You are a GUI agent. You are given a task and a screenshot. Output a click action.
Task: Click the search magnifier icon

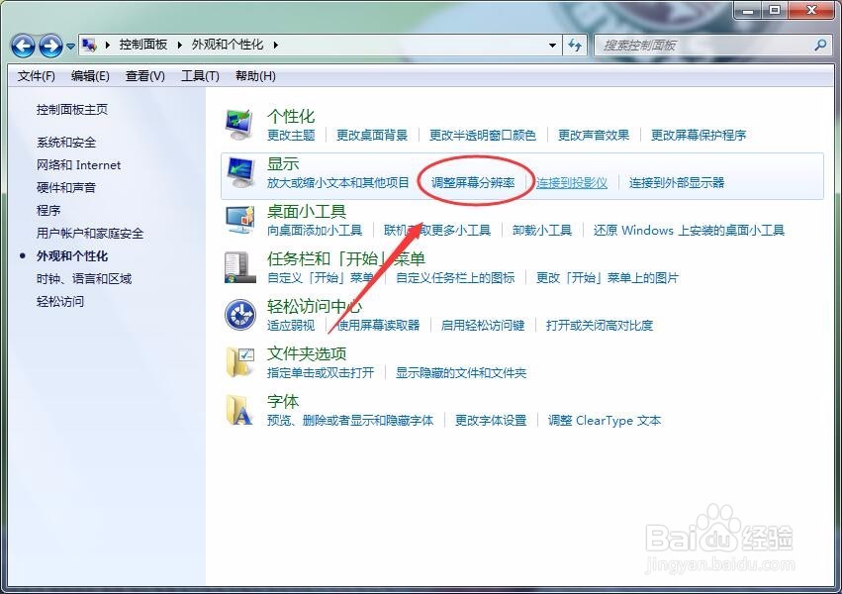click(820, 46)
